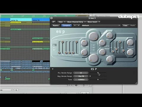The image size is (142, 107).
Task: Click the Copy button
Action: coord(125,26)
